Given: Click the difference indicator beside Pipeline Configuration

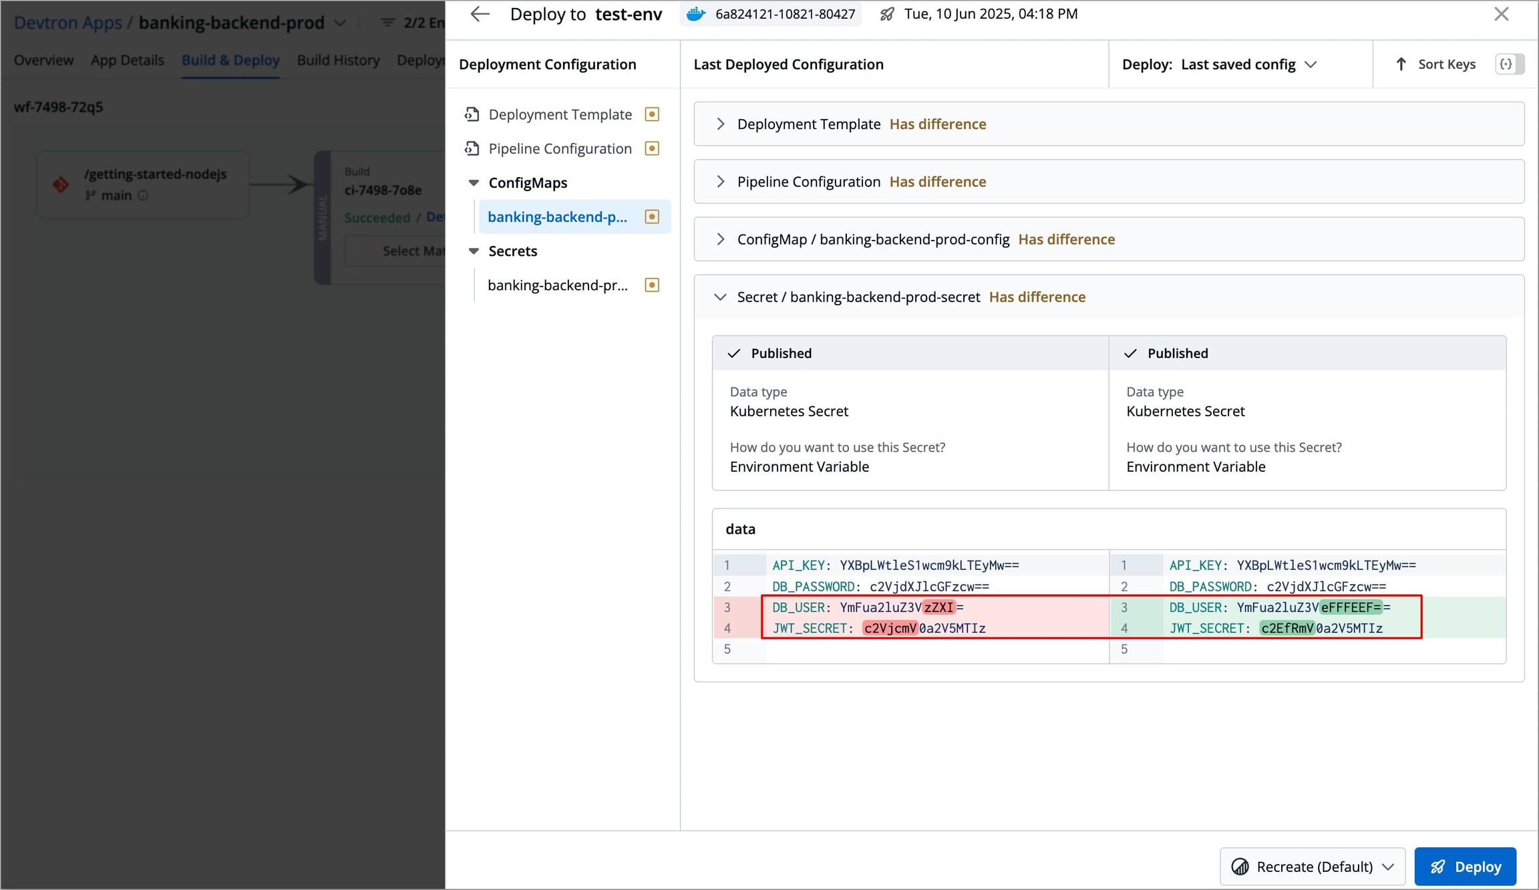Looking at the screenshot, I should click(652, 148).
